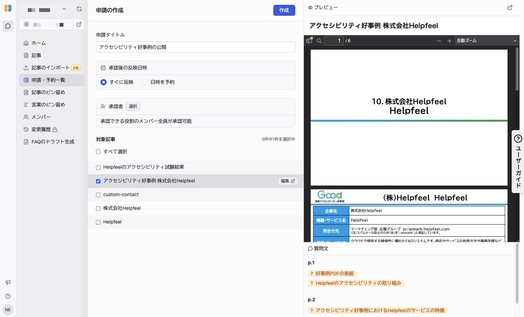This screenshot has width=524, height=317.
Task: Toggle the PDF sidebar panel
Action: [x=309, y=40]
